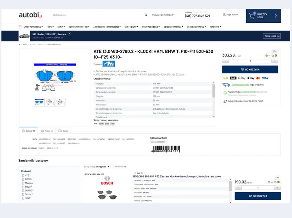Image resolution: width=292 pixels, height=218 pixels.
Task: Click the clock shipping time icon
Action: [225, 93]
